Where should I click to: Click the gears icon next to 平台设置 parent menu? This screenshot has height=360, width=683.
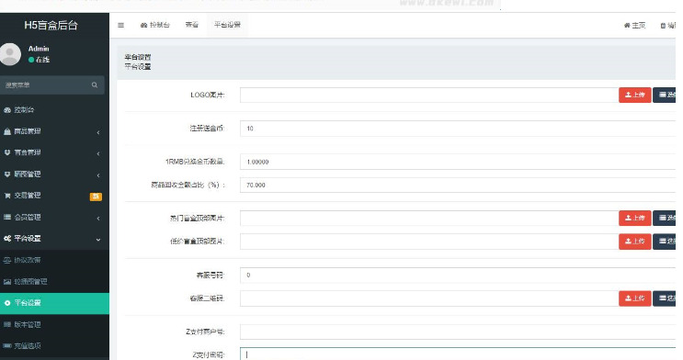7,238
